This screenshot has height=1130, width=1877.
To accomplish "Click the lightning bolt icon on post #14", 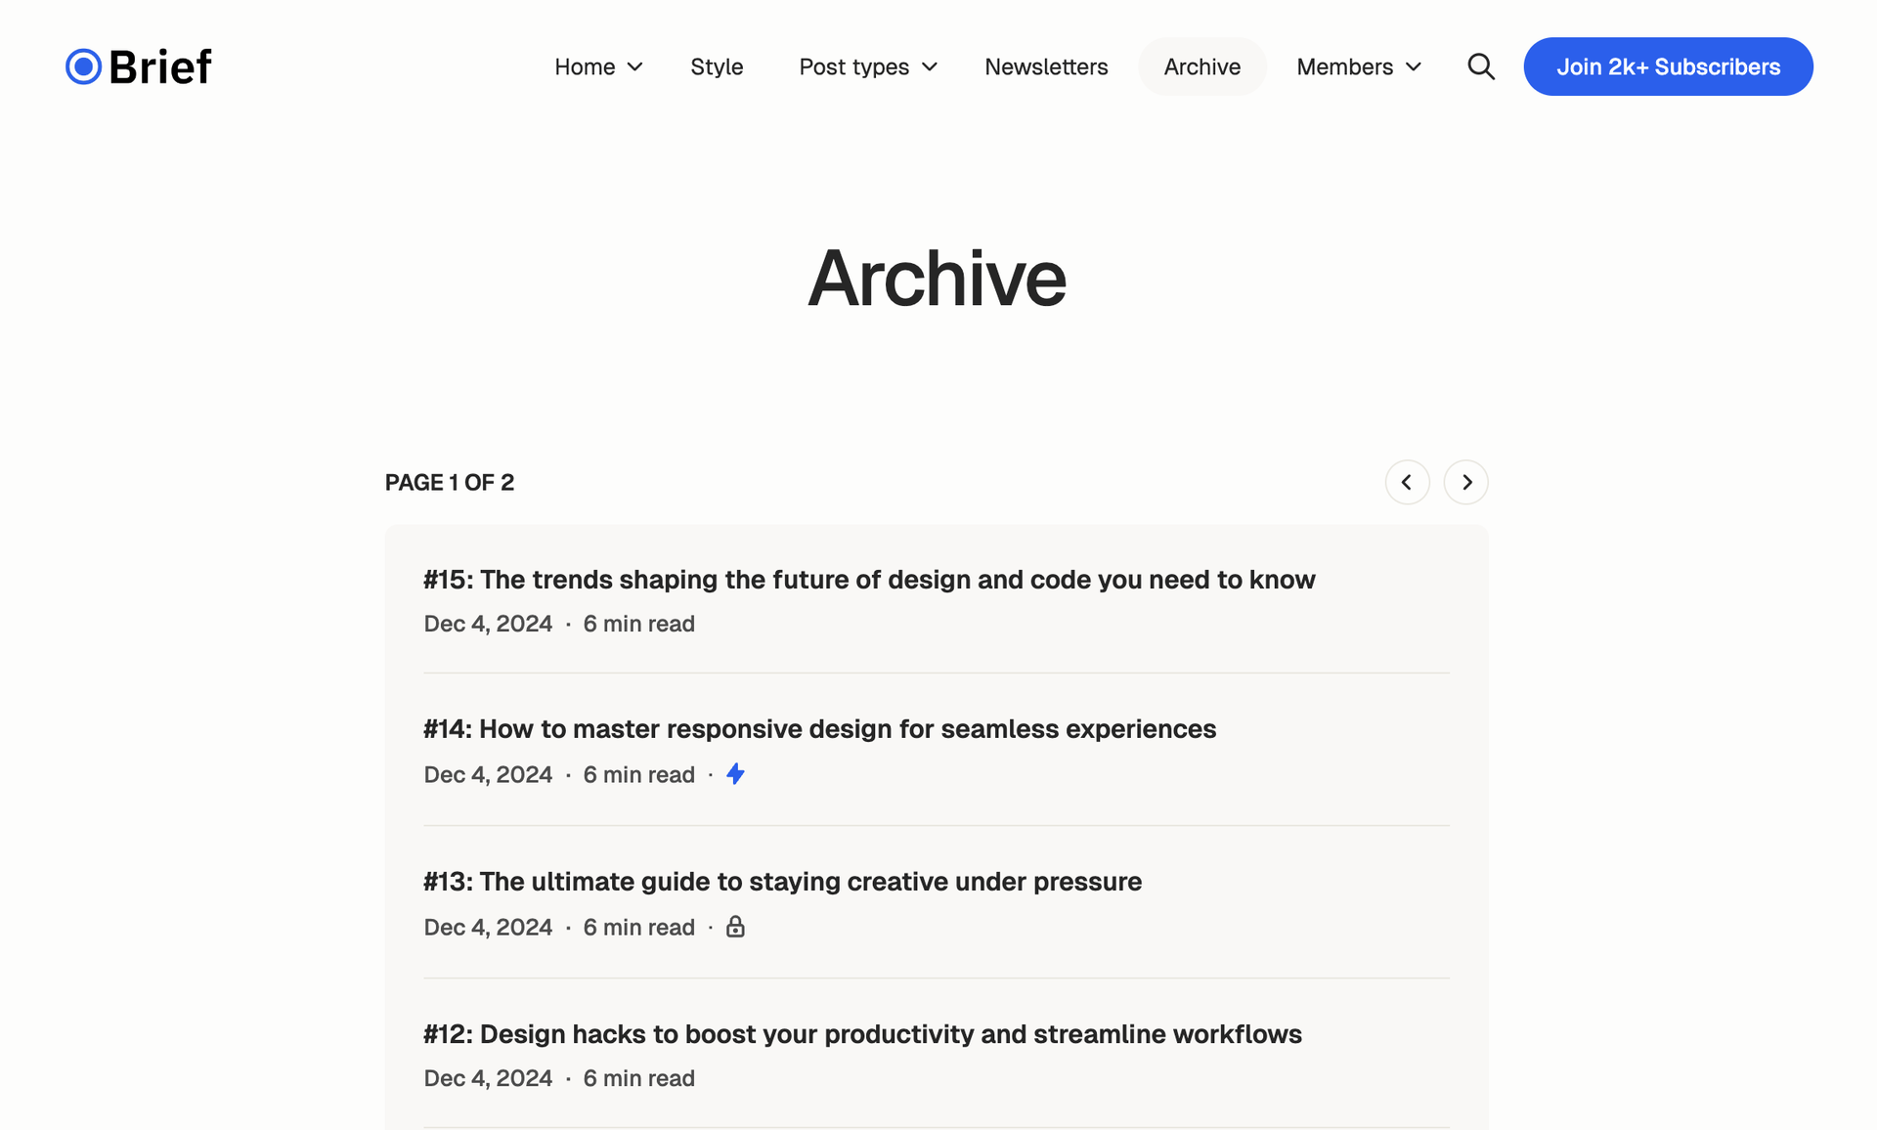I will pos(735,773).
